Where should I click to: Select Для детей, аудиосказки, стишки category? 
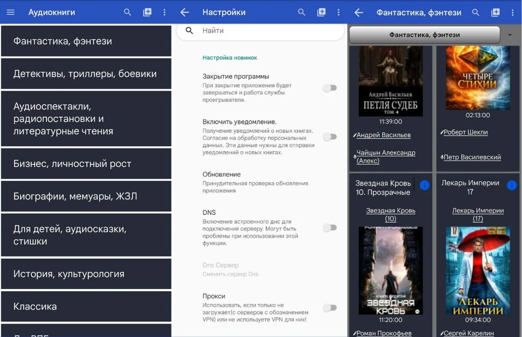tap(86, 235)
